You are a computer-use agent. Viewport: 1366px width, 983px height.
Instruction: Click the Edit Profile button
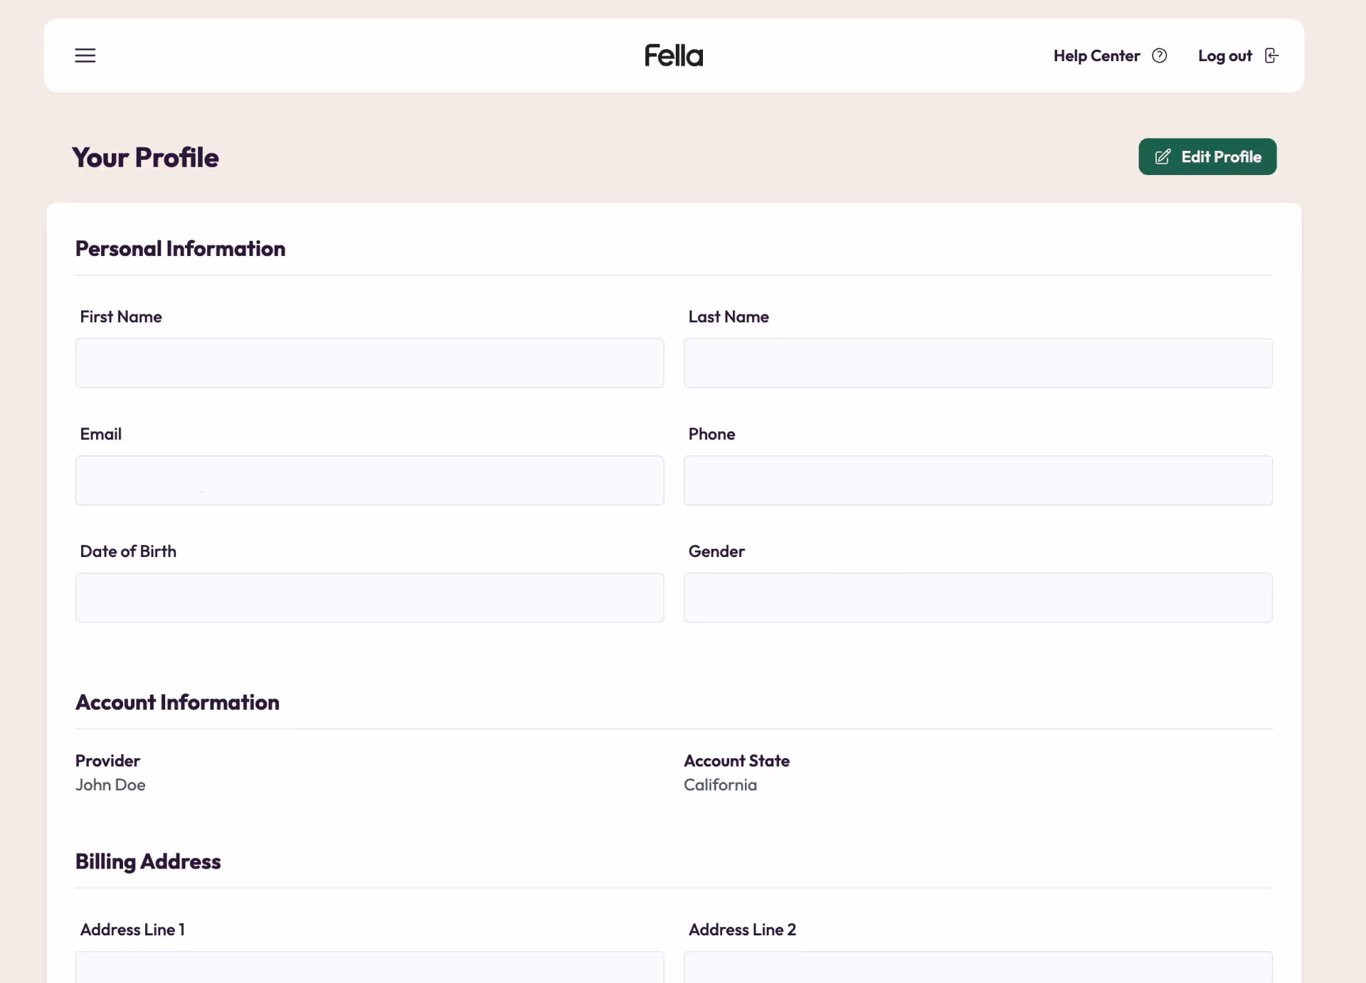[x=1207, y=156]
